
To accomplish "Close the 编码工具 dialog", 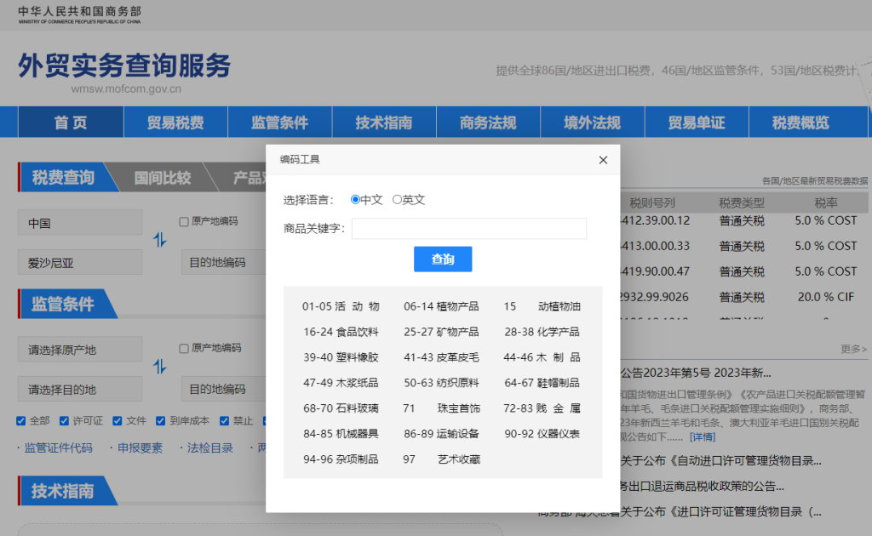I will coord(603,160).
